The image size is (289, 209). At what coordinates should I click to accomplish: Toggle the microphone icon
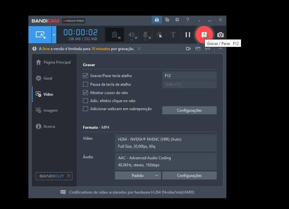(145, 35)
